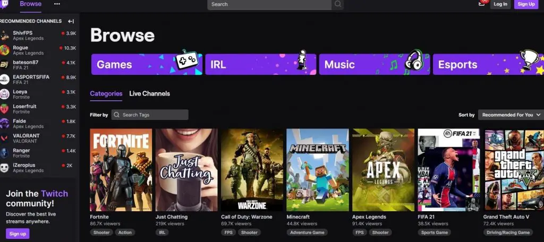Open the FIFA 21 cover art
Viewport: 544px width, 242px height.
click(x=449, y=170)
